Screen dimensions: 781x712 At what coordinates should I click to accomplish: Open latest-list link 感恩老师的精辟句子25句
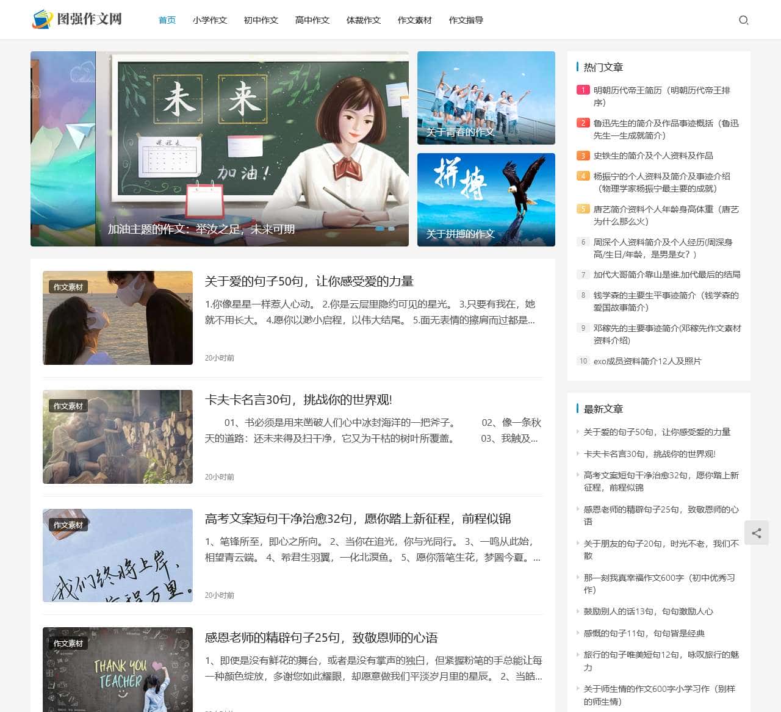tap(661, 516)
